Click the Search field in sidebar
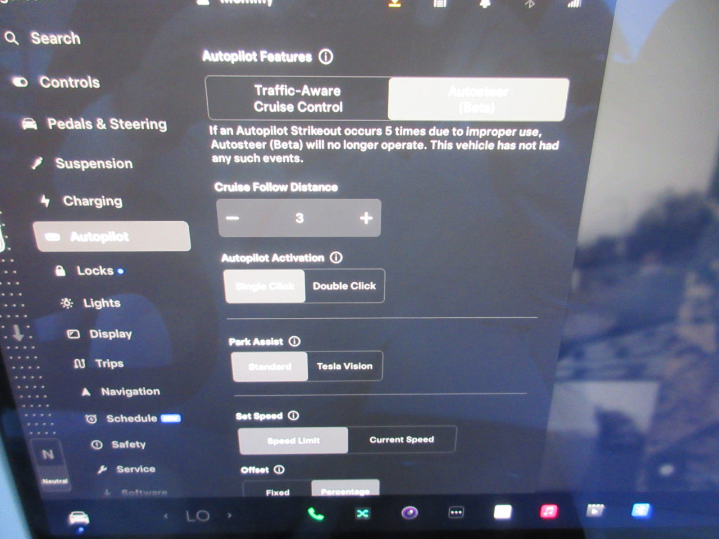Image resolution: width=719 pixels, height=539 pixels. [55, 38]
